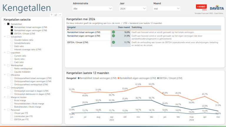Image resolution: width=226 pixels, height=127 pixels.
Task: Click the 43,7% data label for apr
Action: click(x=205, y=94)
